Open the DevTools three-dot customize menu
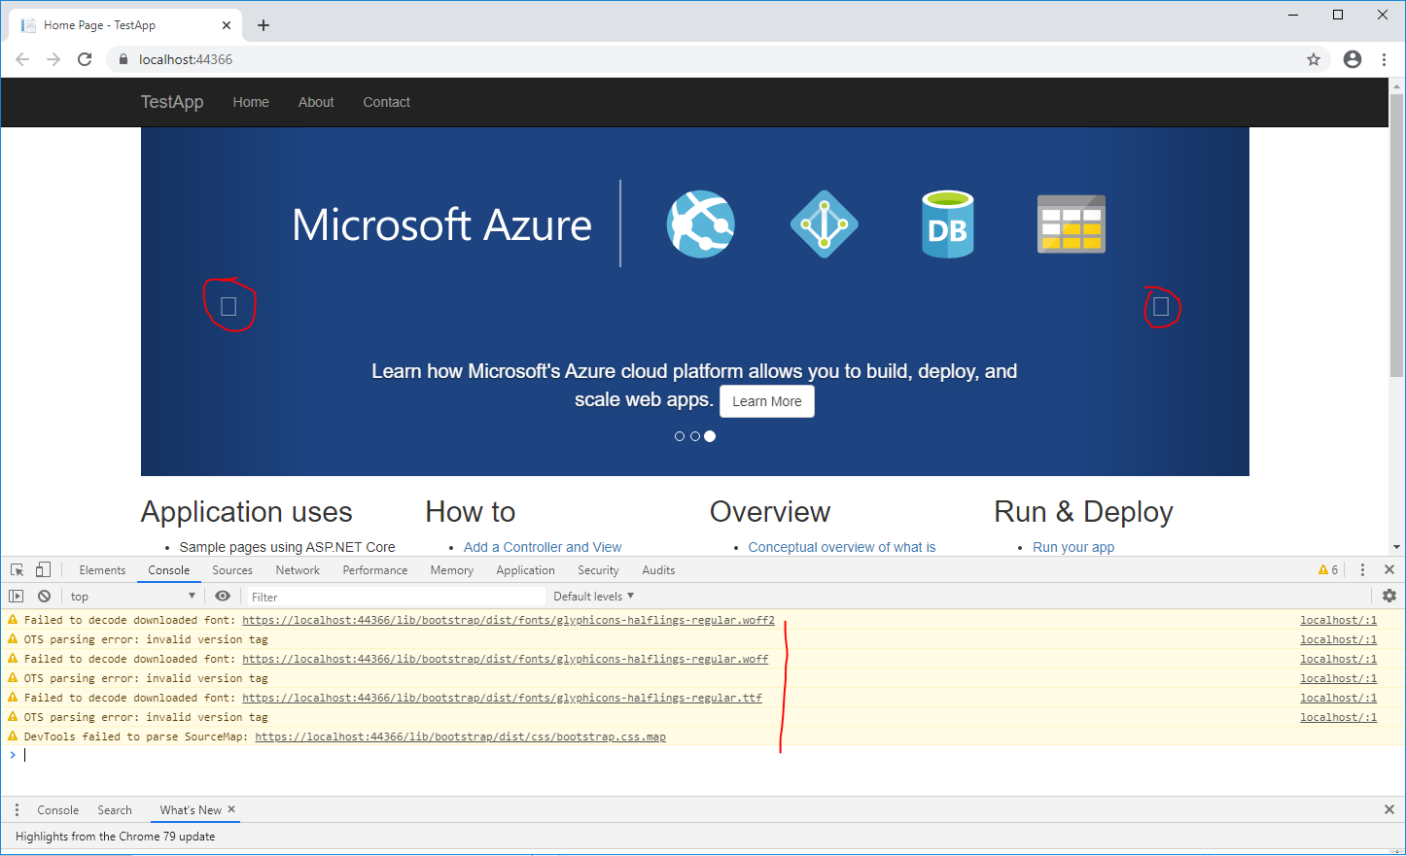1406x856 pixels. [x=1363, y=570]
